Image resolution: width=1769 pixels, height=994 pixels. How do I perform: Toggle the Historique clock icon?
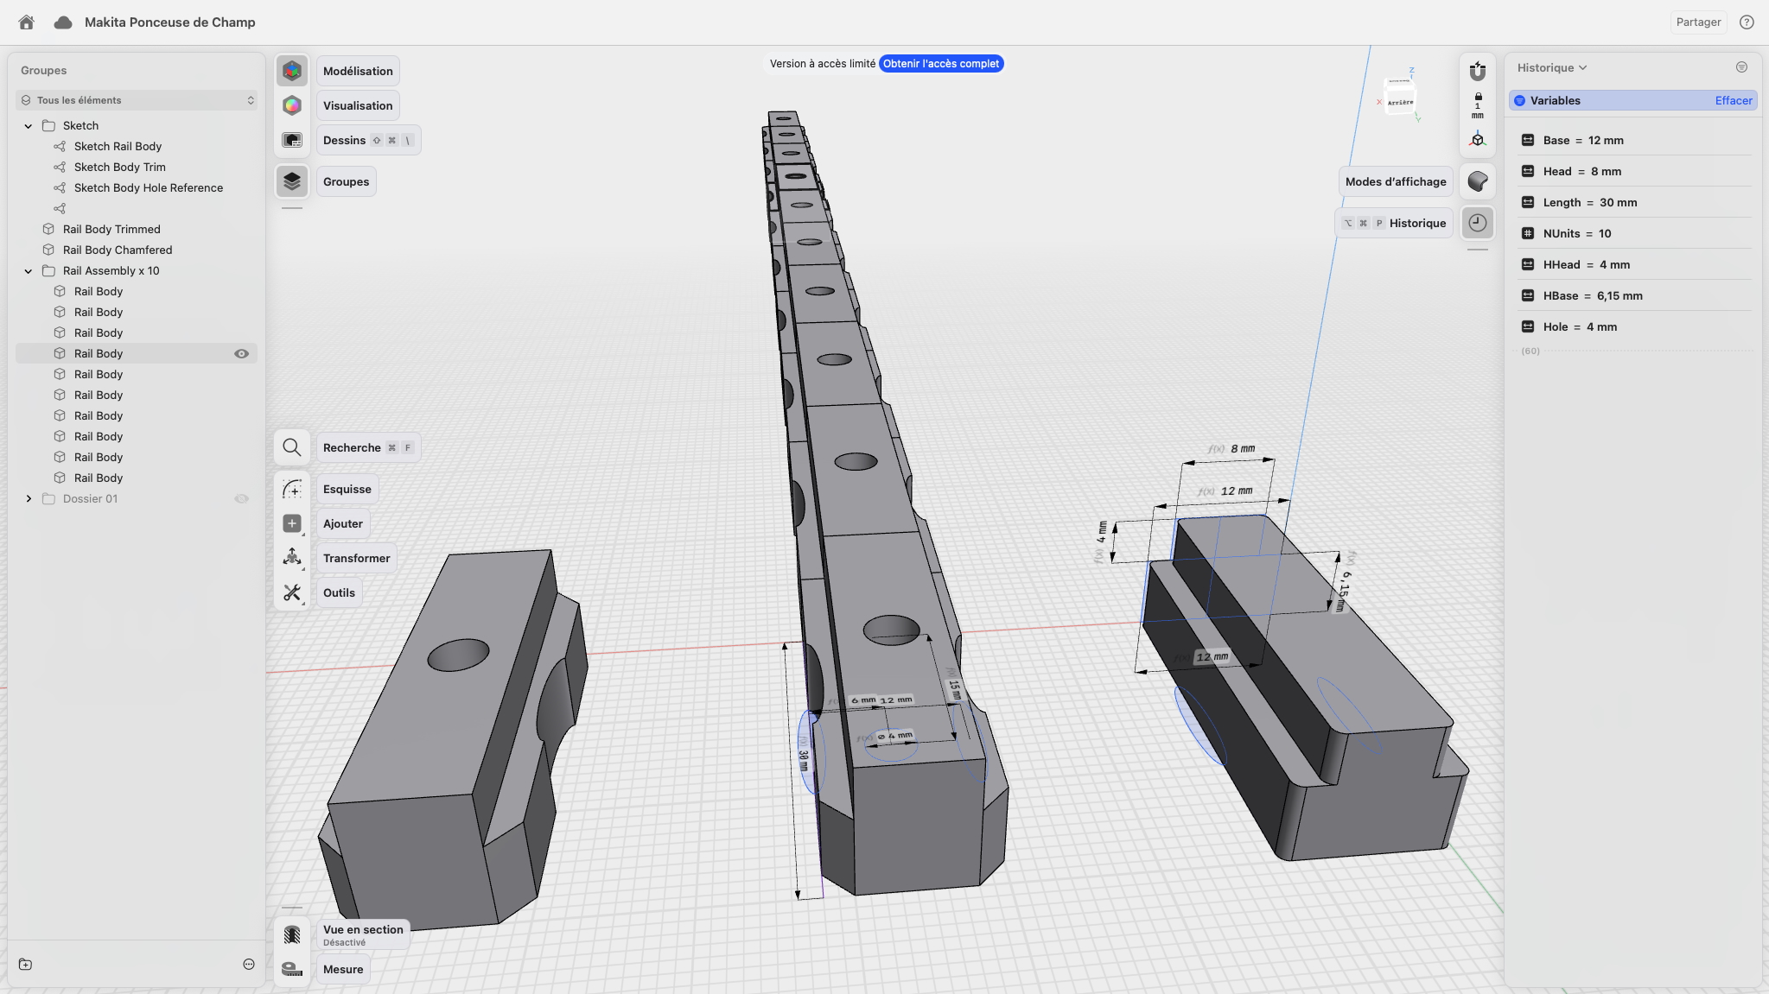pyautogui.click(x=1478, y=223)
